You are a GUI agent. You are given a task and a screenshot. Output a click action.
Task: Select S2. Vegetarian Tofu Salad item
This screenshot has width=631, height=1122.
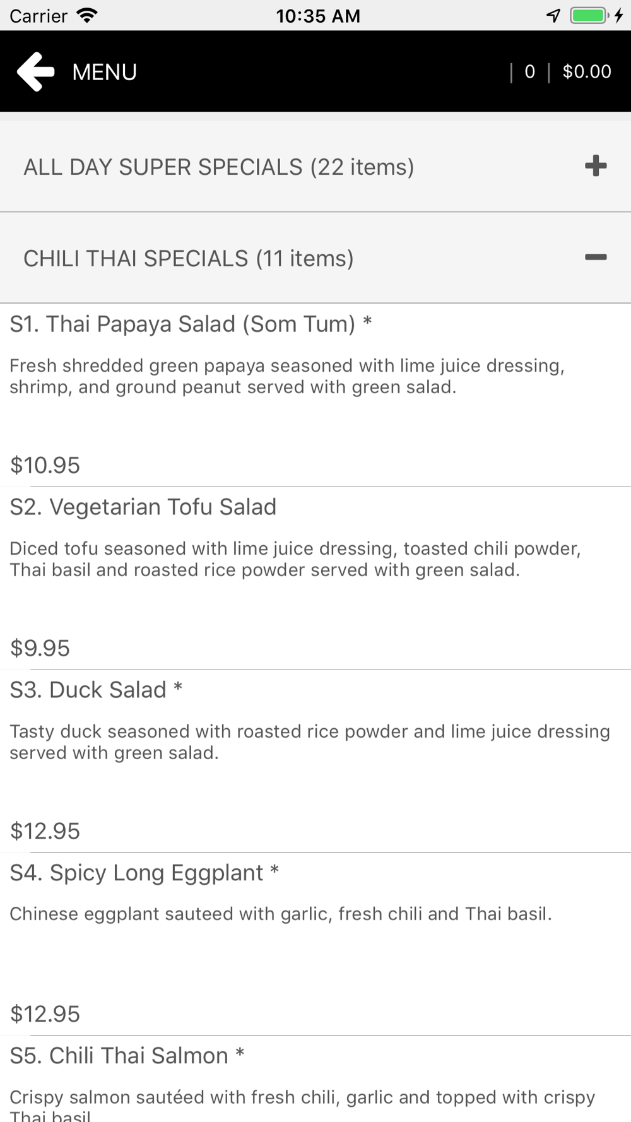click(143, 507)
